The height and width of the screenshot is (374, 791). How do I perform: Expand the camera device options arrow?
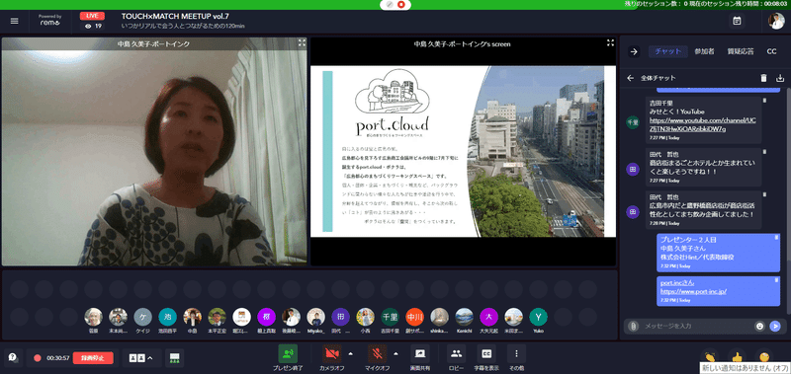click(x=351, y=353)
